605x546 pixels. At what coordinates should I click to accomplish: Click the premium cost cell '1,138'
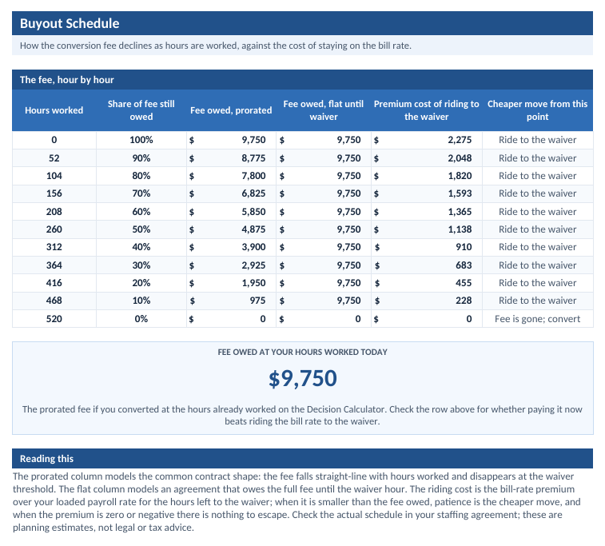[x=426, y=229]
